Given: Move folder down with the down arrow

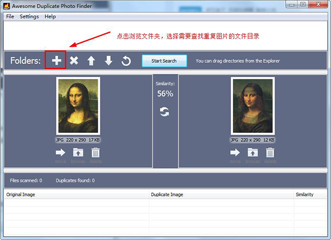Looking at the screenshot, I should pyautogui.click(x=109, y=61).
